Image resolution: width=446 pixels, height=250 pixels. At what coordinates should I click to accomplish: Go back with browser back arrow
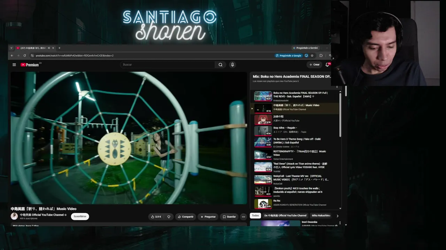[x=12, y=56]
